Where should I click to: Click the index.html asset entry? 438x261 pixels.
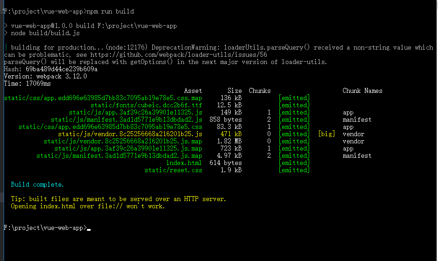(x=184, y=163)
